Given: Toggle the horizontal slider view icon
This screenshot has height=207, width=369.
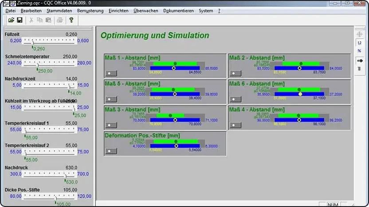Looking at the screenshot, I should coord(360,61).
